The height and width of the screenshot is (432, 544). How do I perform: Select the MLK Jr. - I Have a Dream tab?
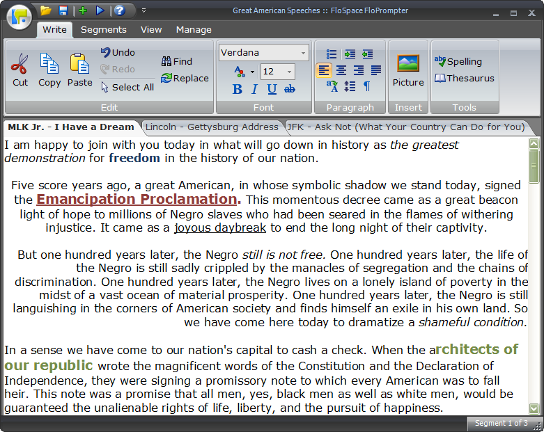[x=71, y=127]
